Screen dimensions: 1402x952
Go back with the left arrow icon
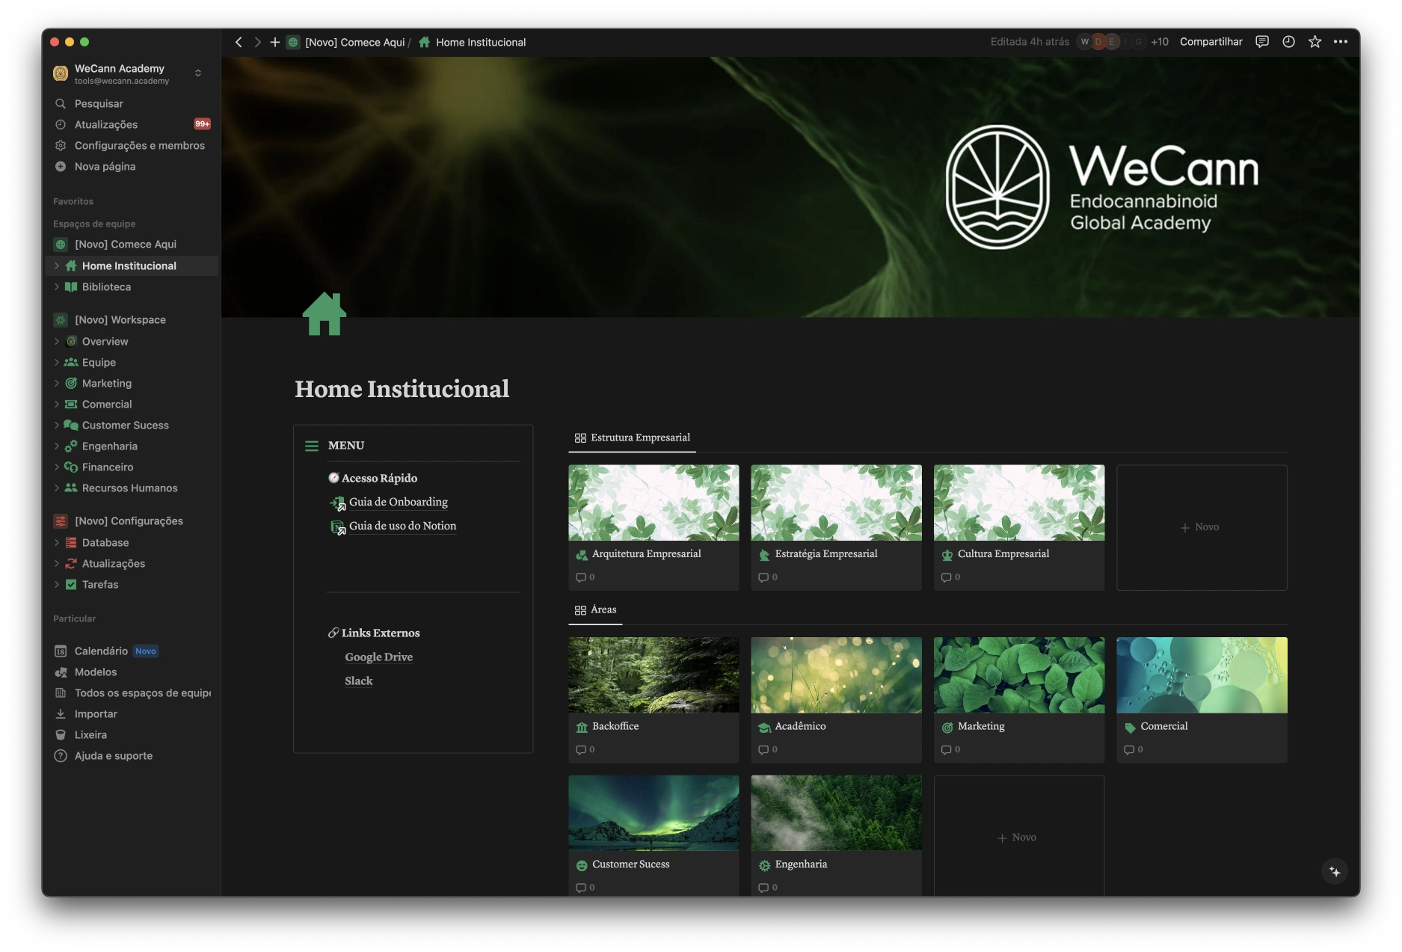pyautogui.click(x=239, y=43)
